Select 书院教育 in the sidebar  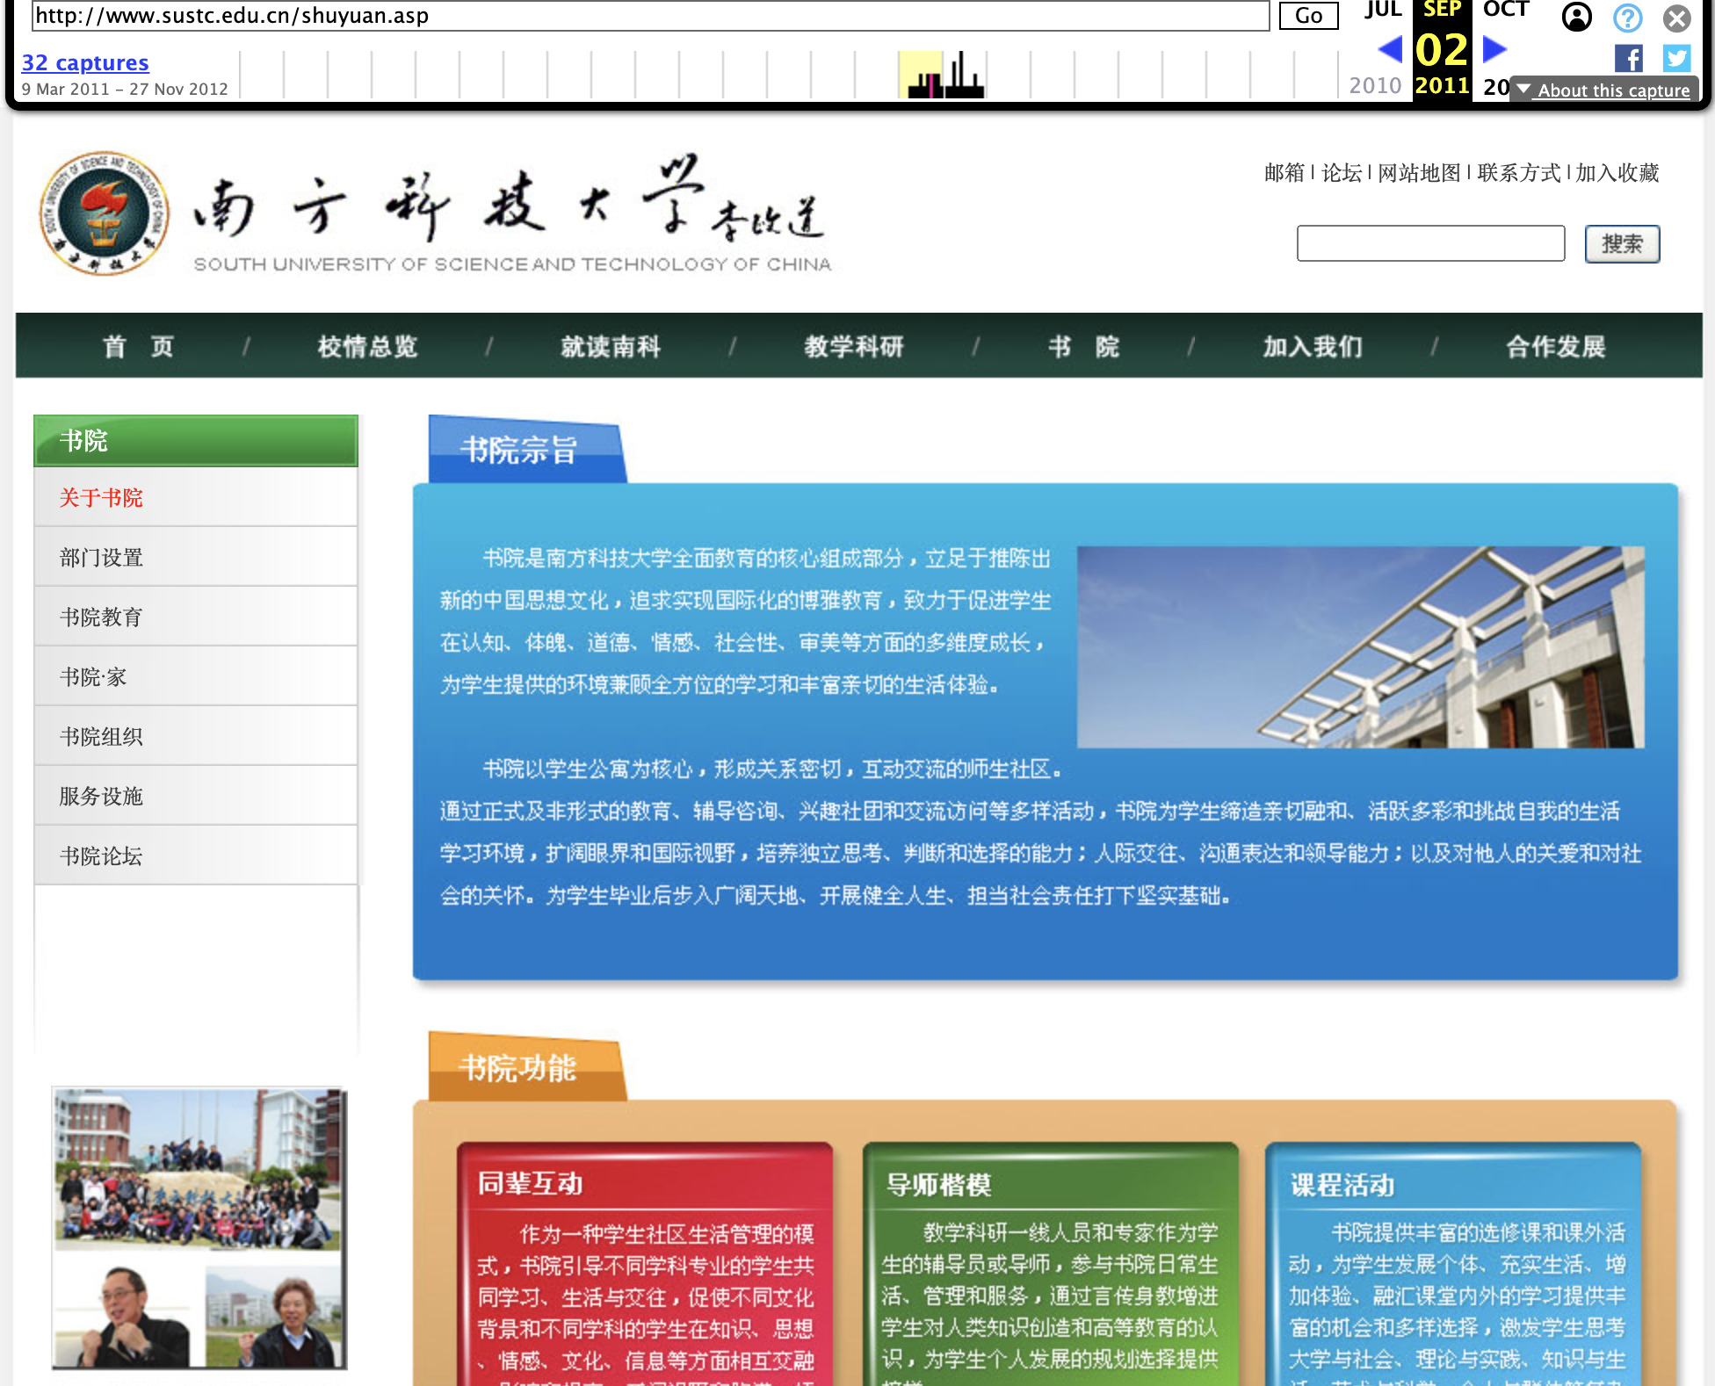tap(101, 617)
